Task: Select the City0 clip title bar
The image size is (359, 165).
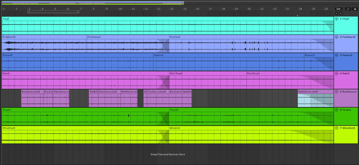Action: [168, 19]
